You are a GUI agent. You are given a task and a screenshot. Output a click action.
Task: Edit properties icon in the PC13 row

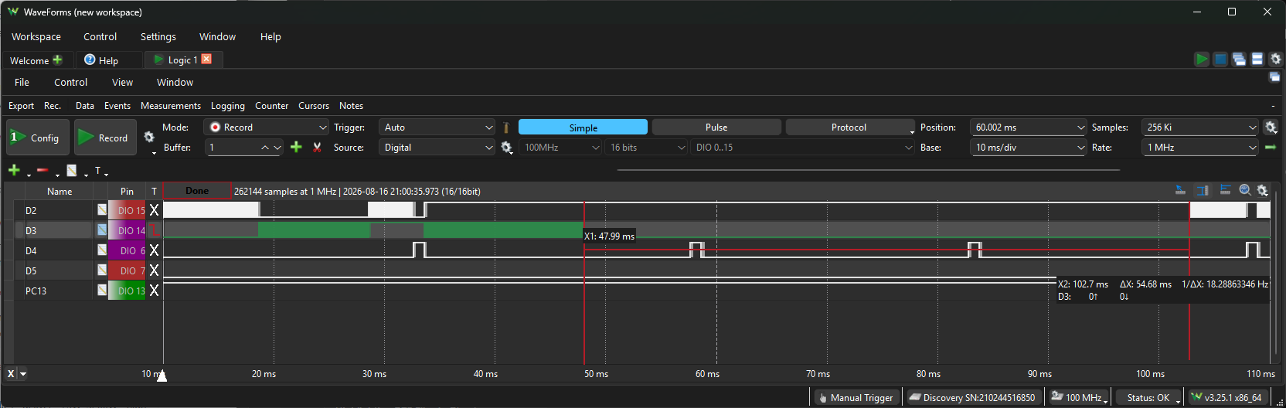click(x=102, y=290)
